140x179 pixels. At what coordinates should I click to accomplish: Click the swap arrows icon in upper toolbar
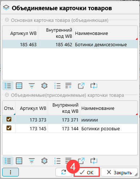point(94,85)
